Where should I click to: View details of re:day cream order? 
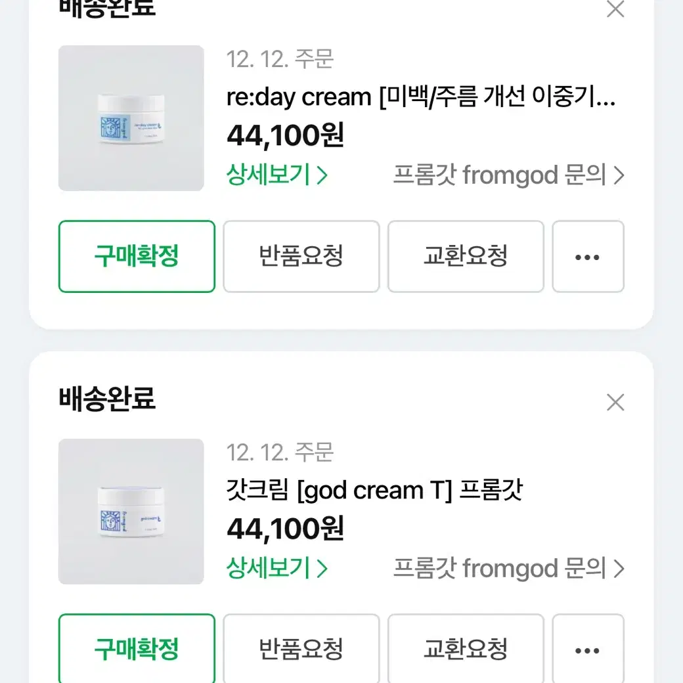point(277,175)
